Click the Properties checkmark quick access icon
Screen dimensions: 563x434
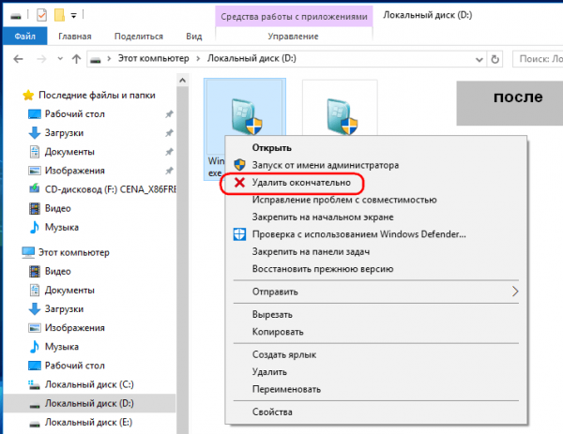[41, 15]
